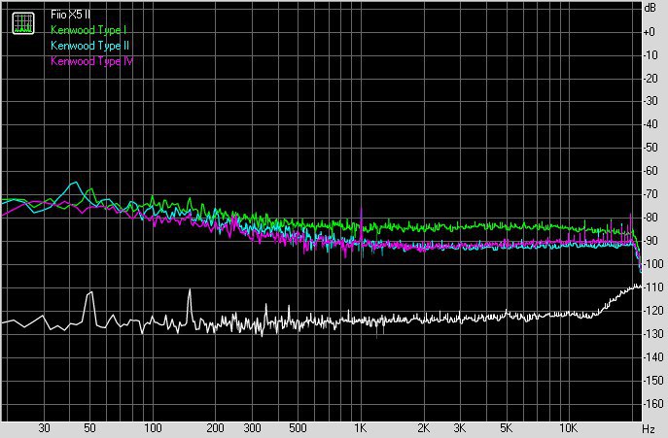This screenshot has height=438, width=668.
Task: Click the white trace peak at 150 Hz
Action: pyautogui.click(x=190, y=291)
